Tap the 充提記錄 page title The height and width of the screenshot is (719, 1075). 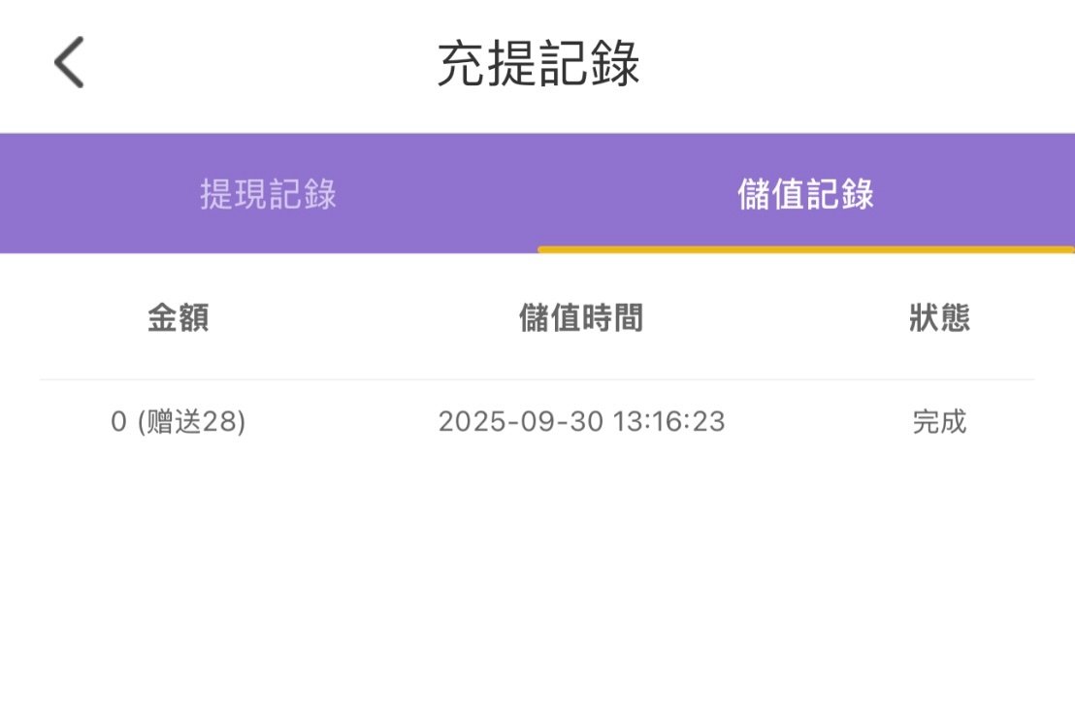(x=538, y=65)
